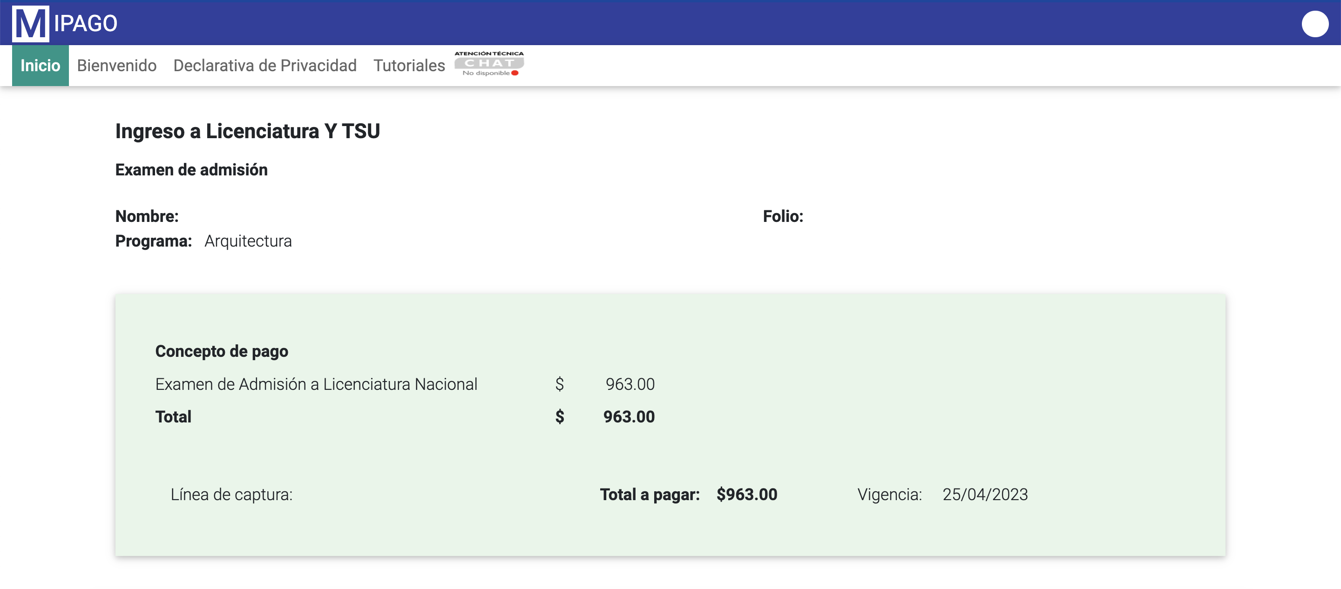Click the 'Concepto de pago' heading
1341x589 pixels.
[x=221, y=351]
